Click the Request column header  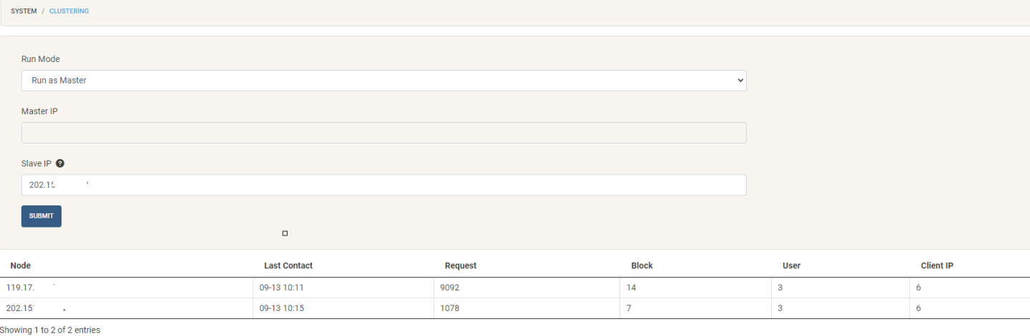[x=461, y=265]
